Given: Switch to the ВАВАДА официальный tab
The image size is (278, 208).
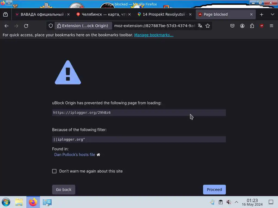Looking at the screenshot, I should [42, 14].
